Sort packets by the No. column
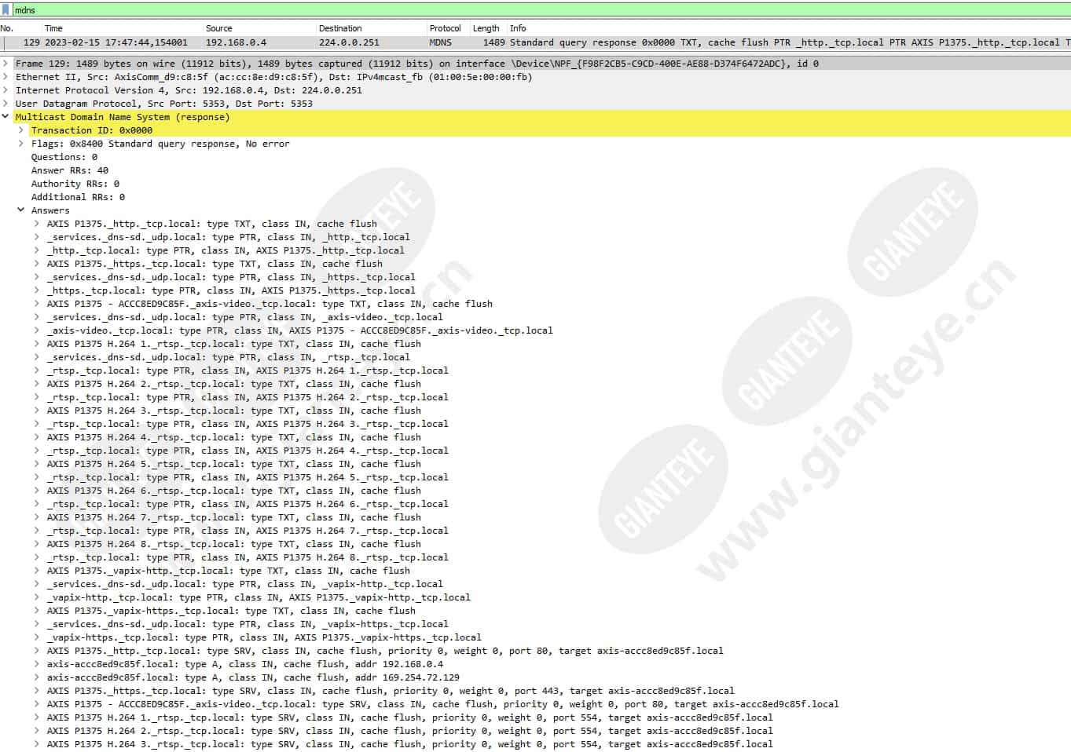 pos(8,28)
